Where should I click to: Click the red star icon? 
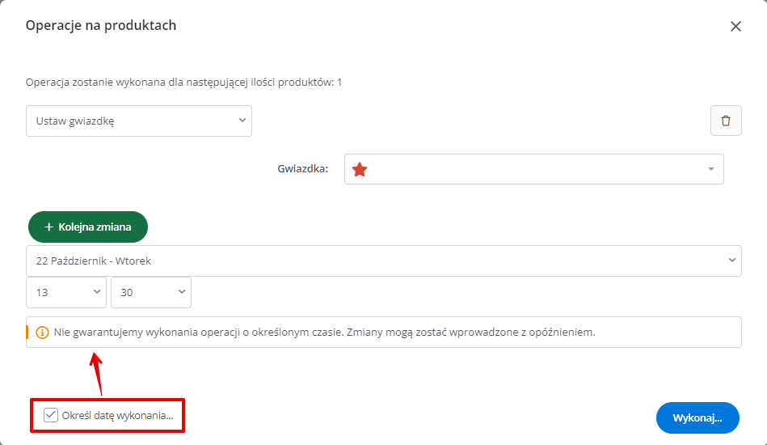tap(360, 169)
